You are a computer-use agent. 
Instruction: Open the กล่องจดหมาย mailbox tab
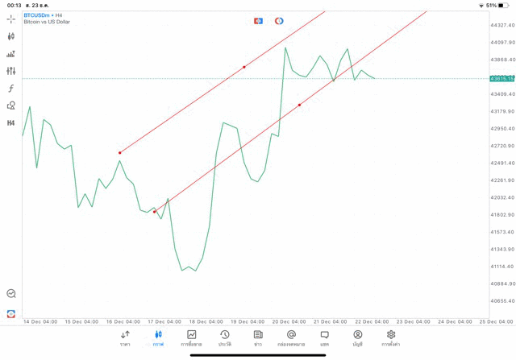pos(291,337)
